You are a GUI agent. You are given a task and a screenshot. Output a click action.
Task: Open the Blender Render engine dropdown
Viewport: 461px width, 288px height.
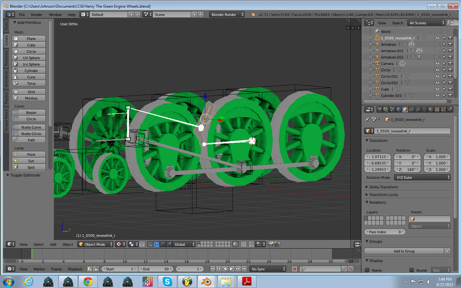(227, 14)
